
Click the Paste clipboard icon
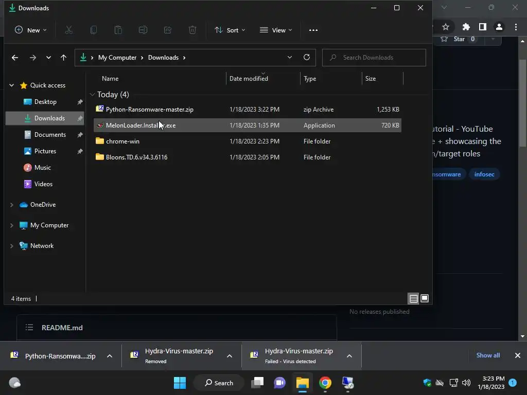click(x=118, y=30)
